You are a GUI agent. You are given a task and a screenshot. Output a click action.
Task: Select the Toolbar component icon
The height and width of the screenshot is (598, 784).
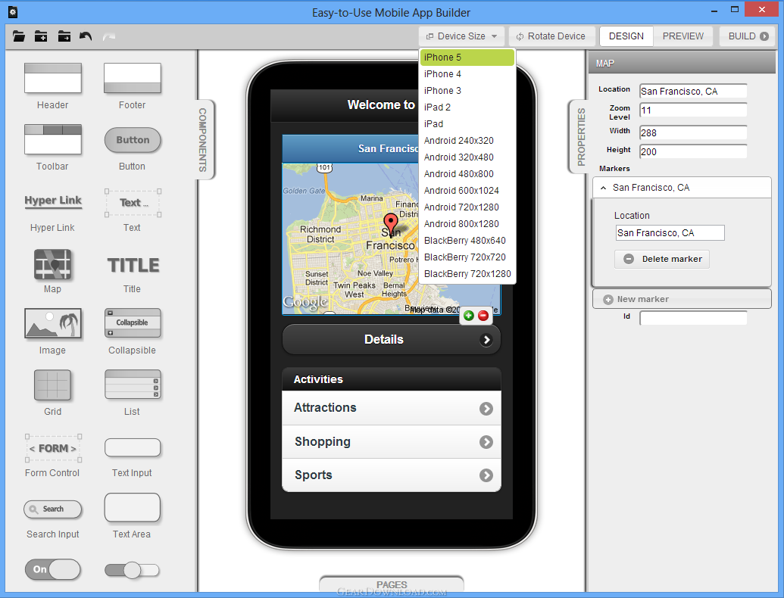[x=52, y=139]
